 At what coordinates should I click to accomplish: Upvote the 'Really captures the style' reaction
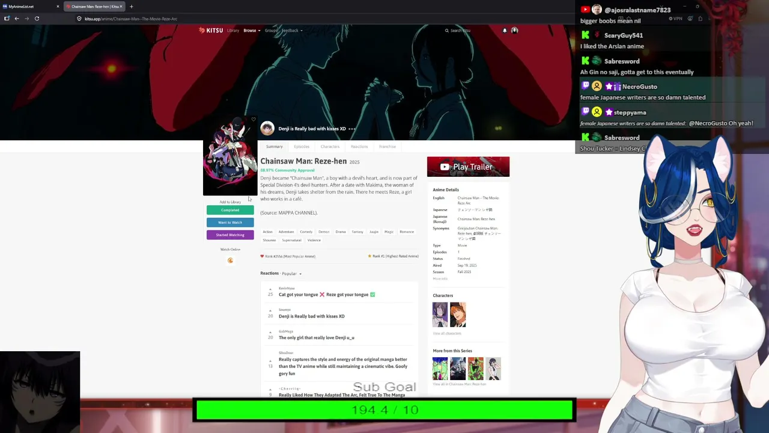click(x=270, y=361)
